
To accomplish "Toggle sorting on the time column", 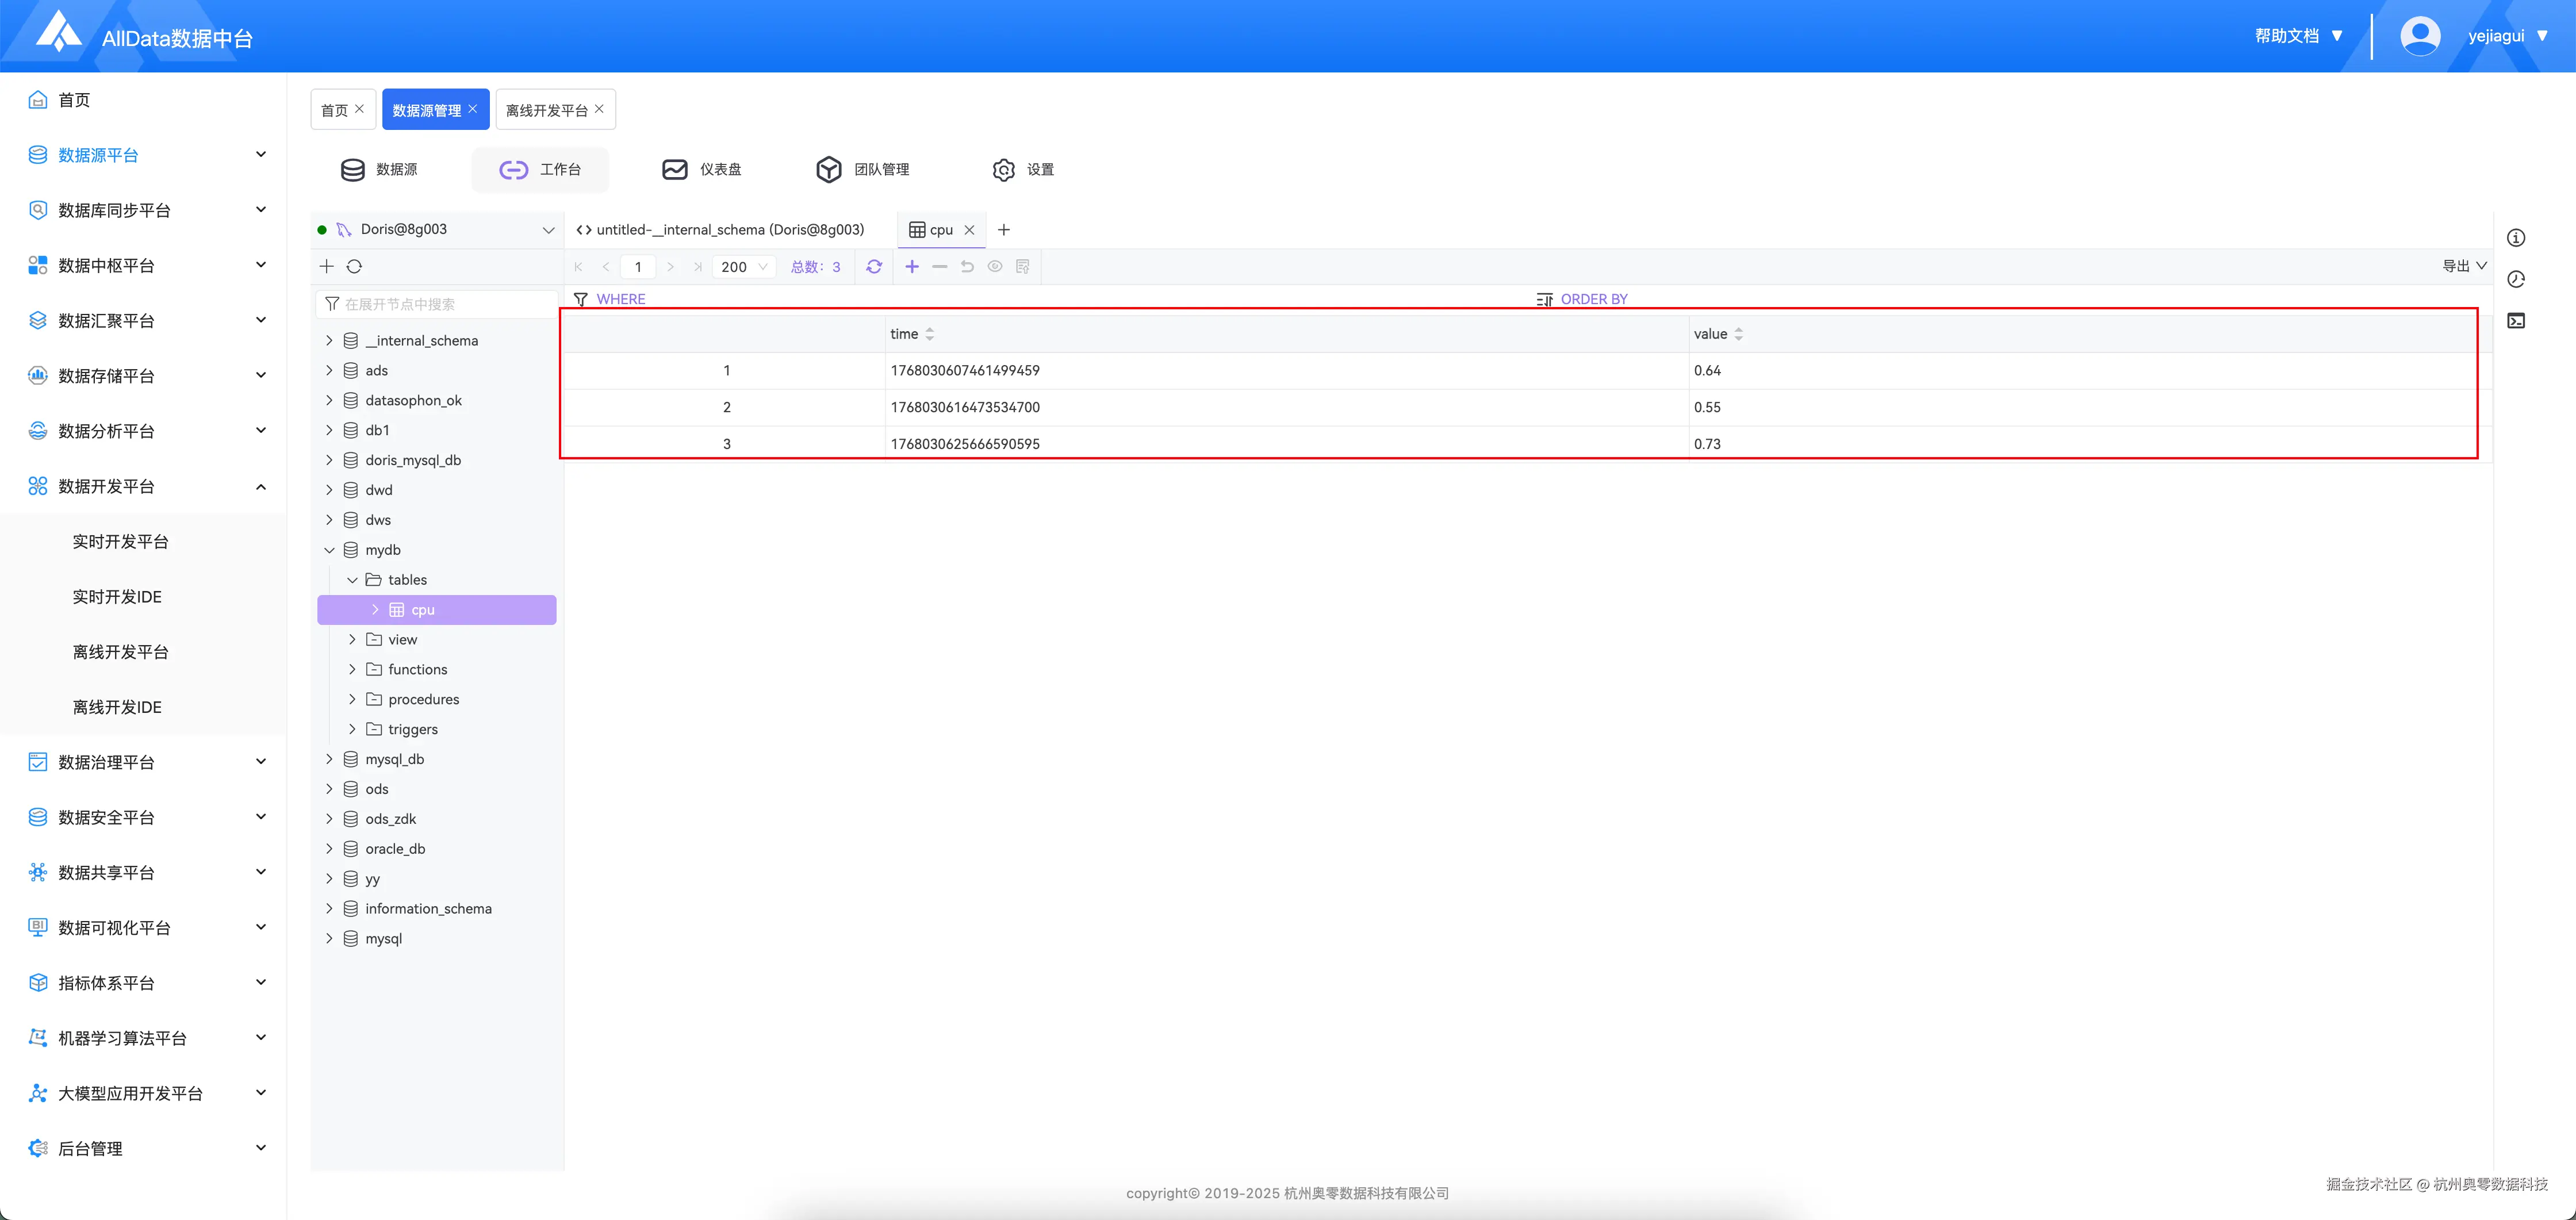I will (930, 333).
